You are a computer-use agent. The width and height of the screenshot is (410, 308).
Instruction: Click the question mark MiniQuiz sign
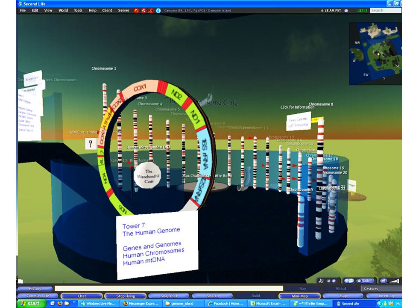[91, 144]
